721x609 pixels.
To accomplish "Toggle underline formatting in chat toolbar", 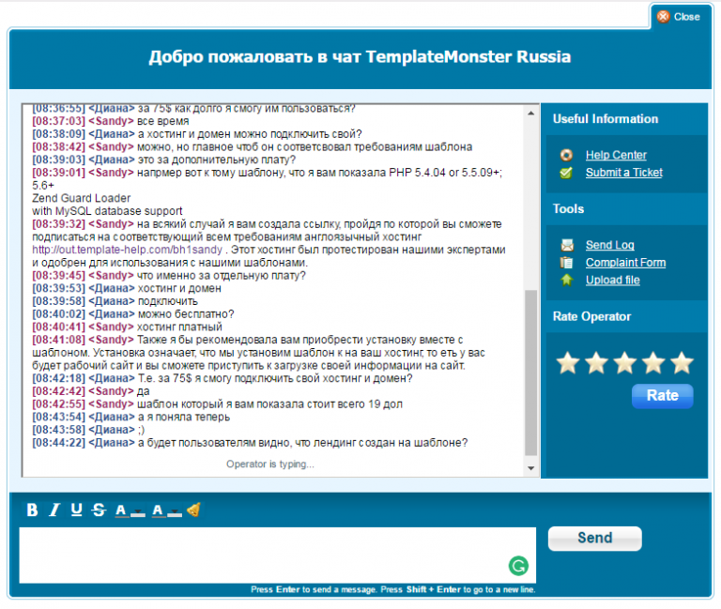I will coord(76,510).
